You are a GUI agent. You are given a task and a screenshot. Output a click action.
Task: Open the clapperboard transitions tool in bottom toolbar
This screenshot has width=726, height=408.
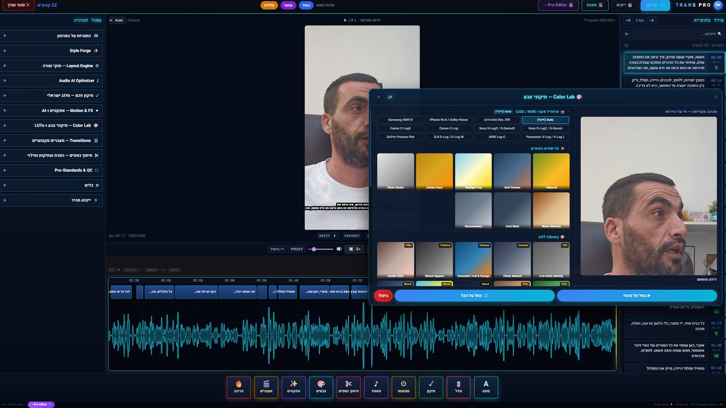(266, 387)
